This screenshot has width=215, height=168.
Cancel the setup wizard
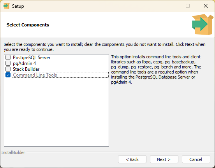point(196,159)
